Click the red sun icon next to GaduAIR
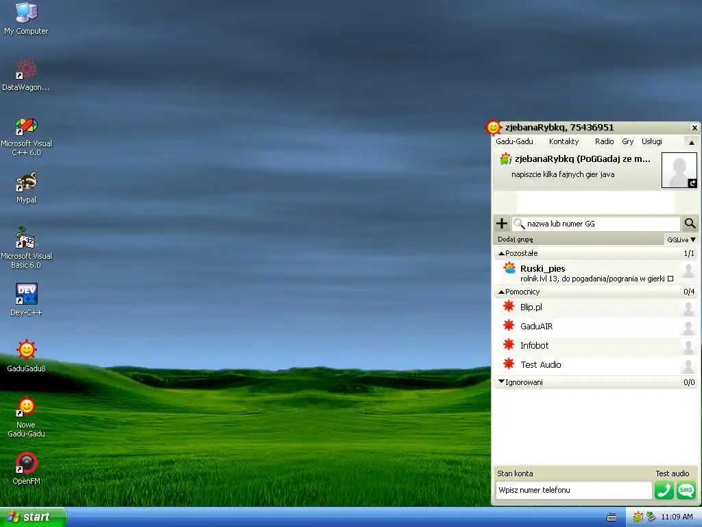This screenshot has width=702, height=527. (509, 326)
